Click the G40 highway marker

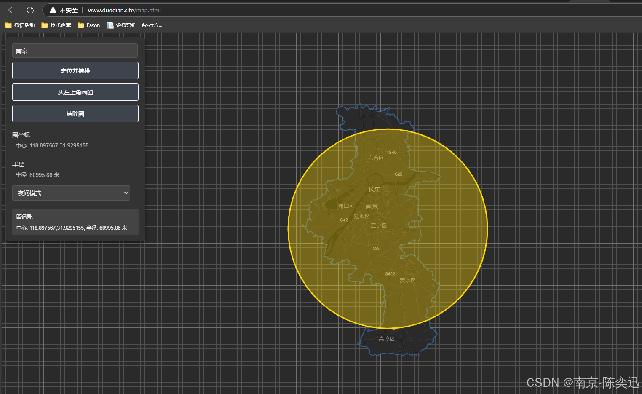[x=393, y=152]
